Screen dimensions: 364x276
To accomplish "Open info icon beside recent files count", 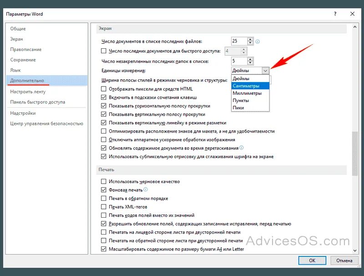I will tap(258, 41).
